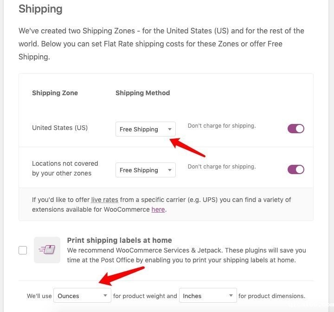The width and height of the screenshot is (334, 312).
Task: Open United States shipping method dropdown
Action: point(145,129)
